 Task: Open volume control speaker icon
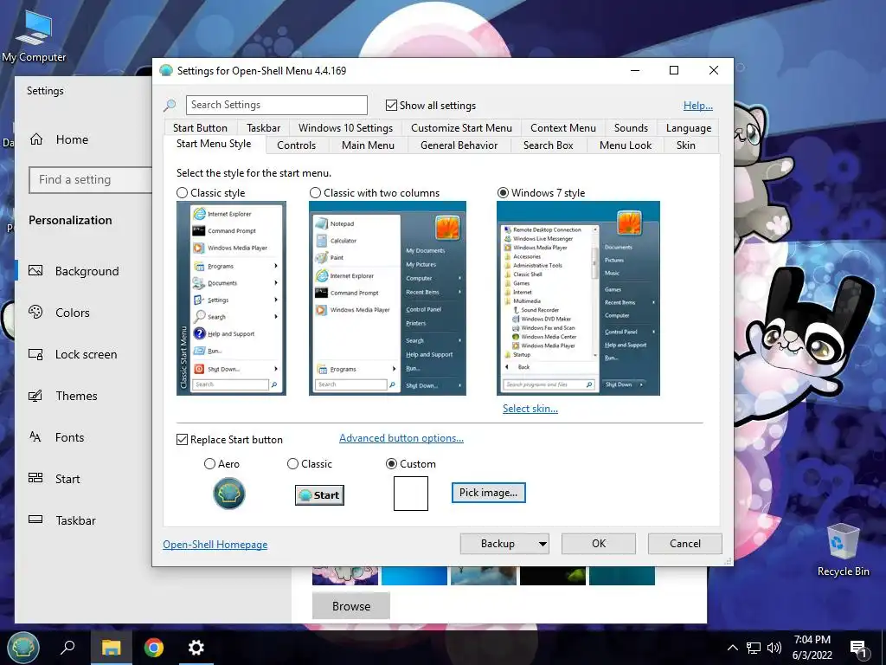774,648
